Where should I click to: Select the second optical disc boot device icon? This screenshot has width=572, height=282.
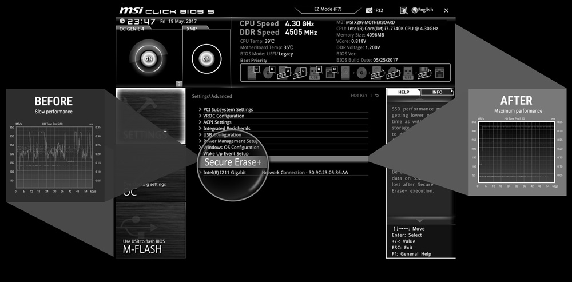(362, 73)
